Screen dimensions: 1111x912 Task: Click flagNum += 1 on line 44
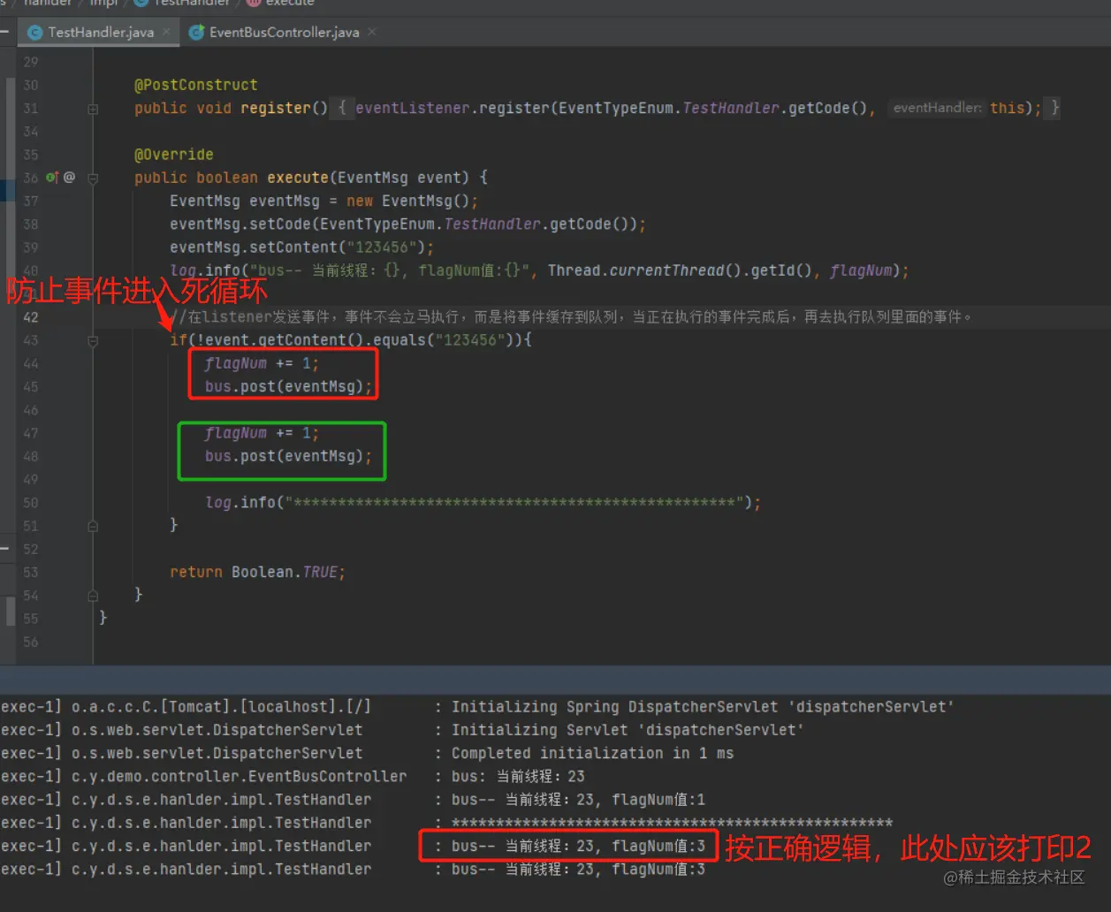tap(262, 363)
